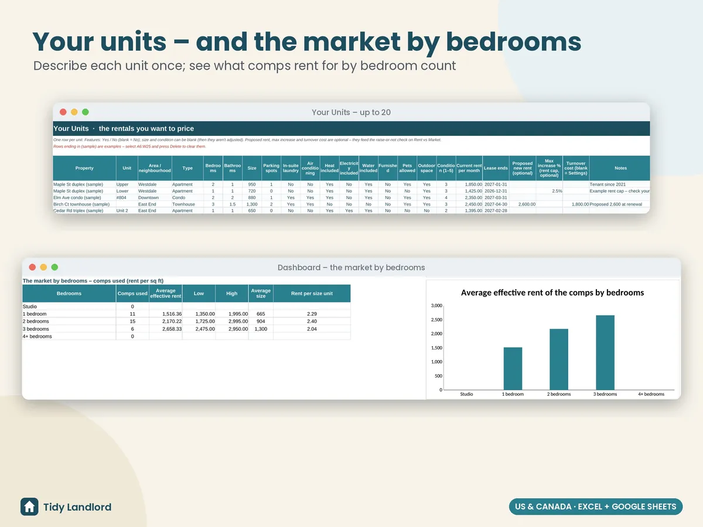Screen dimensions: 703x527
Task: Select the 1,395.00 current rent cell
Action: pos(469,211)
